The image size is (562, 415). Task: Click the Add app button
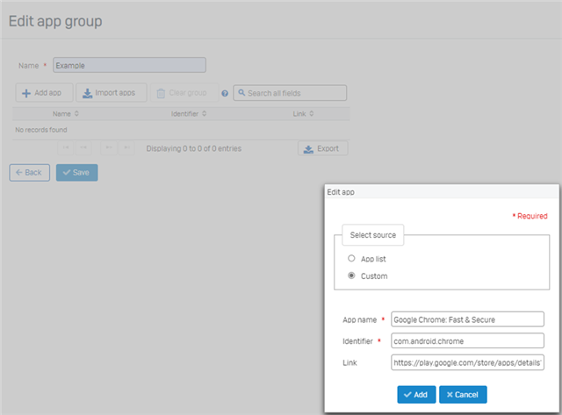(44, 93)
